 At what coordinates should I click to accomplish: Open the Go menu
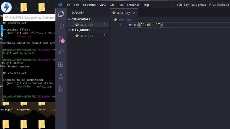coord(112,5)
